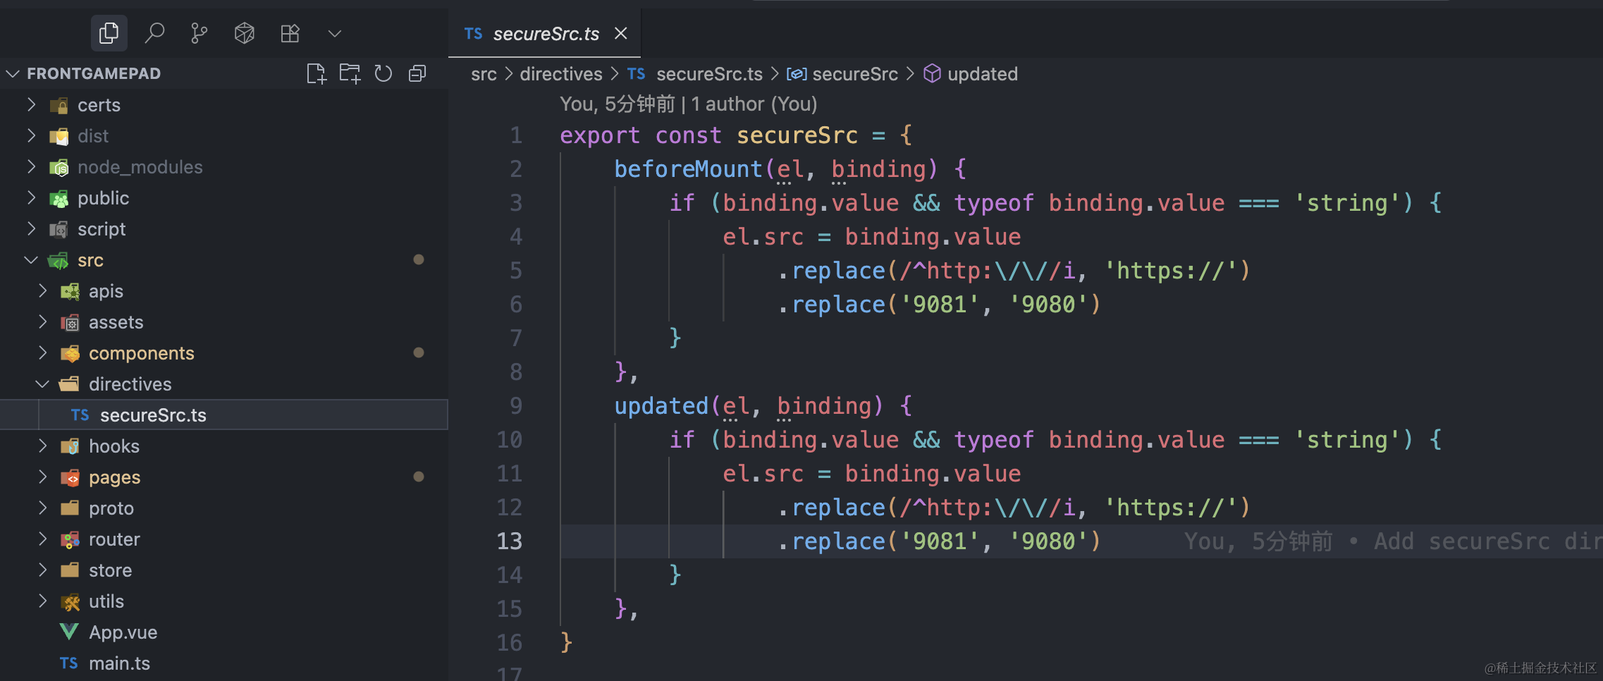
Task: Open the author CodeLens above line 1
Action: (689, 104)
